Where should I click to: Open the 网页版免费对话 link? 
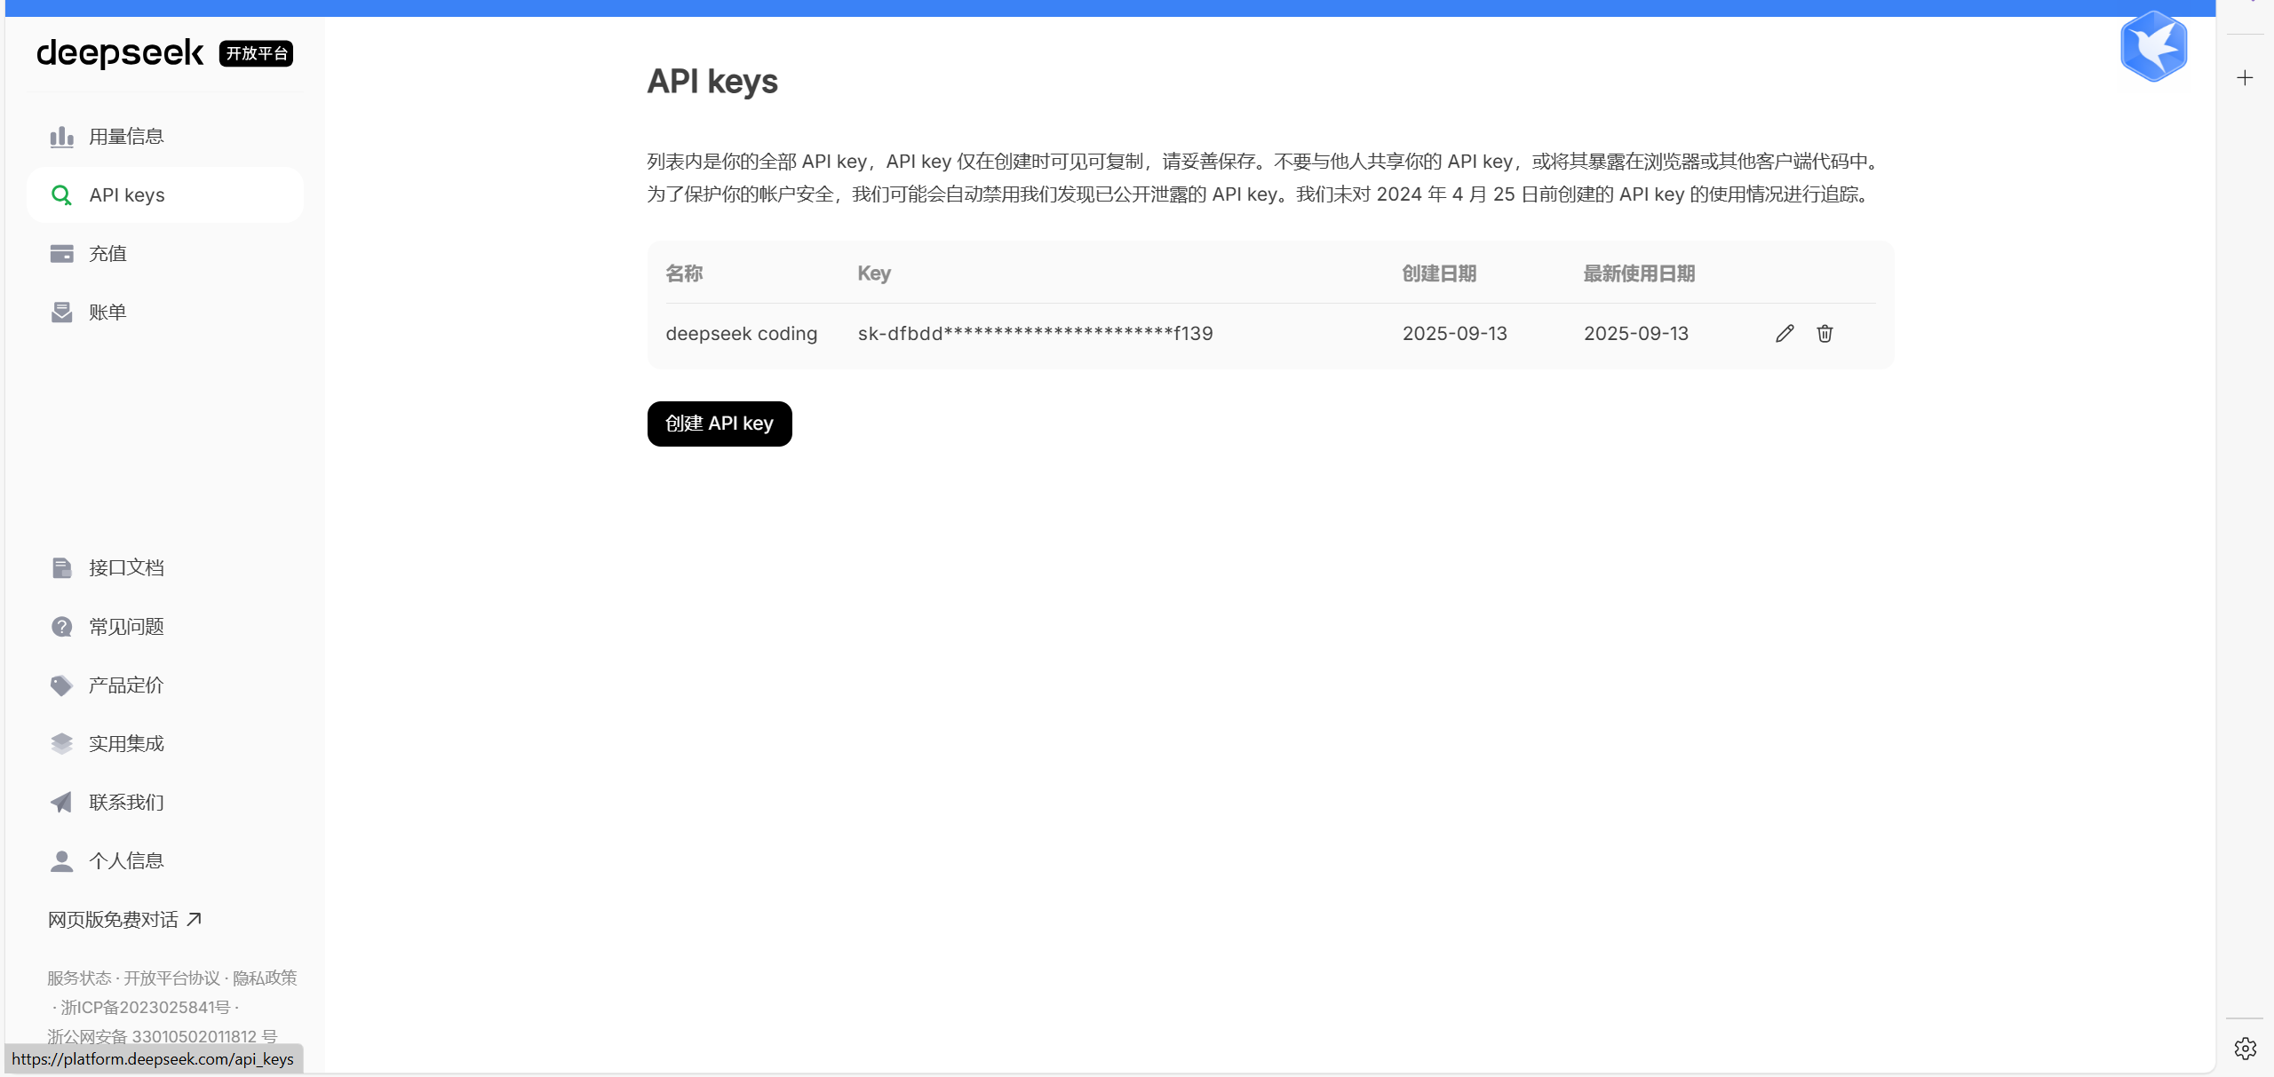coord(124,920)
